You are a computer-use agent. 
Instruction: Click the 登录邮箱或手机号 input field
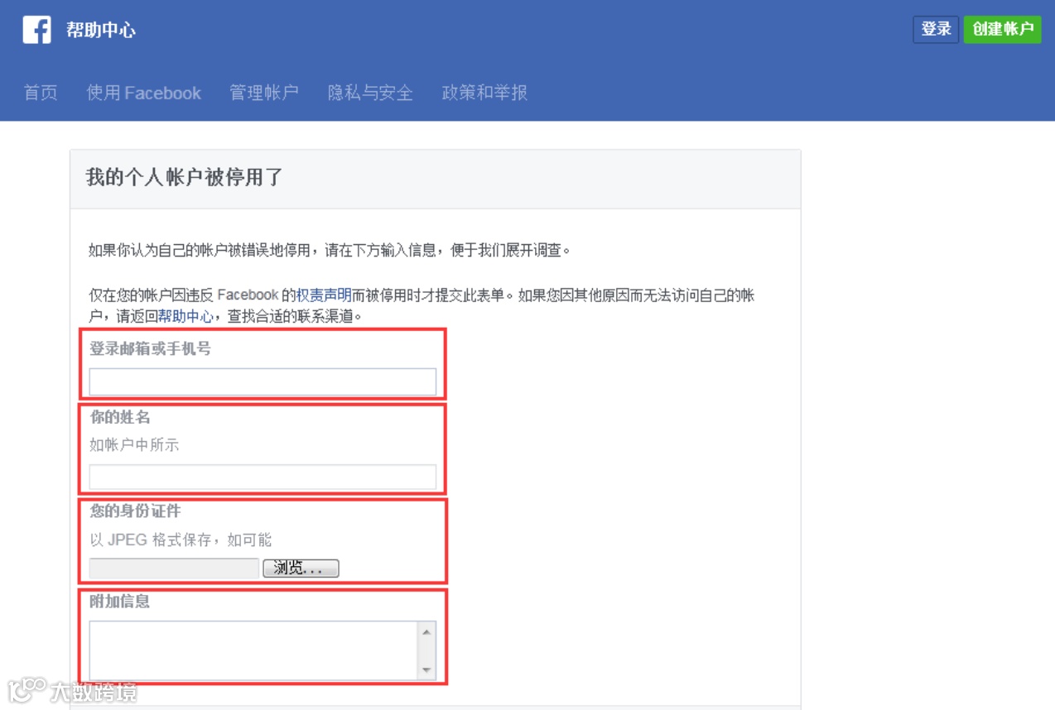[x=262, y=381]
